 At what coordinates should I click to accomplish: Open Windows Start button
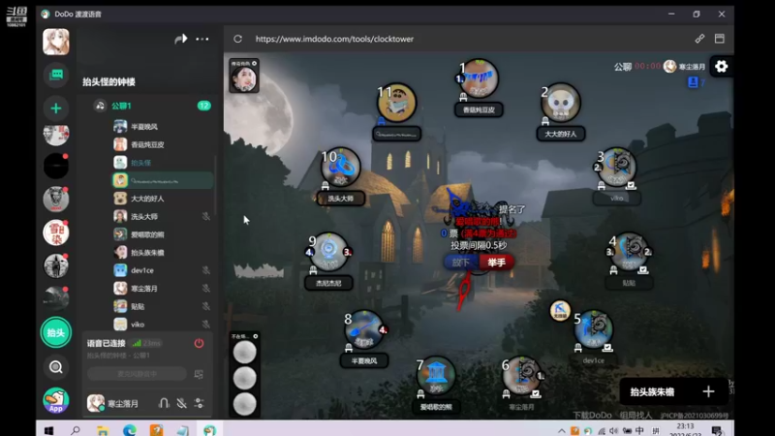point(48,430)
